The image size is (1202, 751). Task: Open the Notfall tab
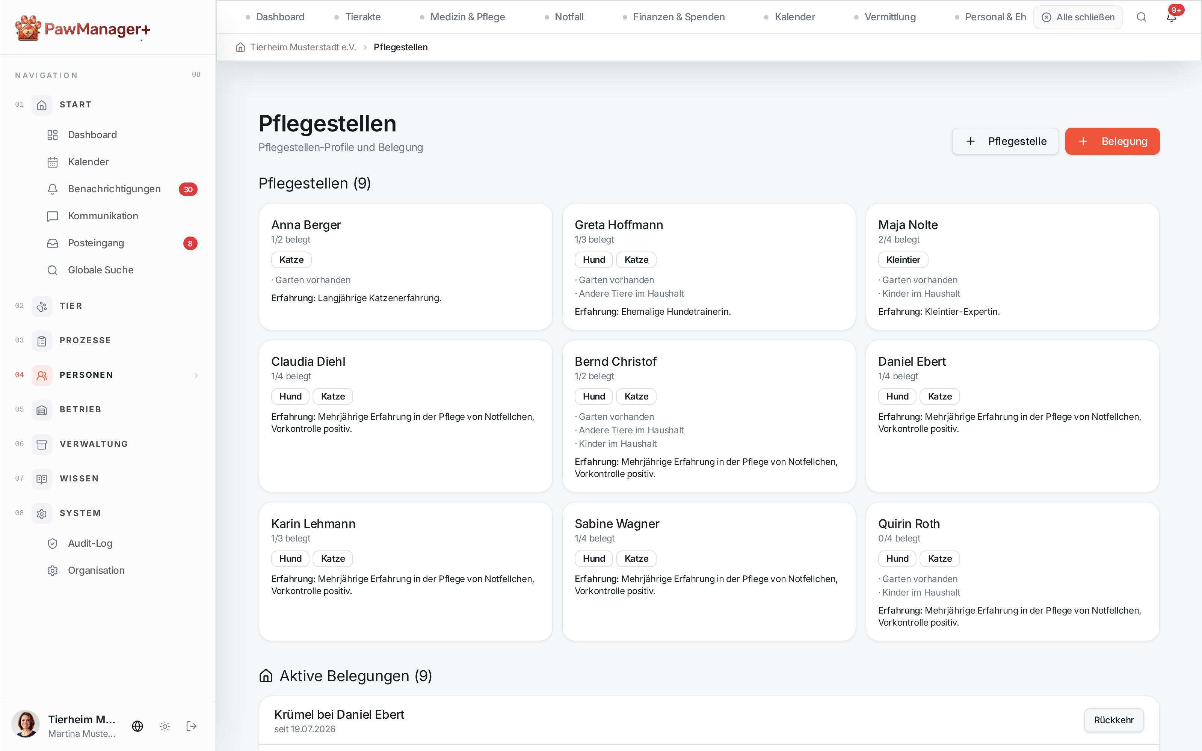coord(564,17)
